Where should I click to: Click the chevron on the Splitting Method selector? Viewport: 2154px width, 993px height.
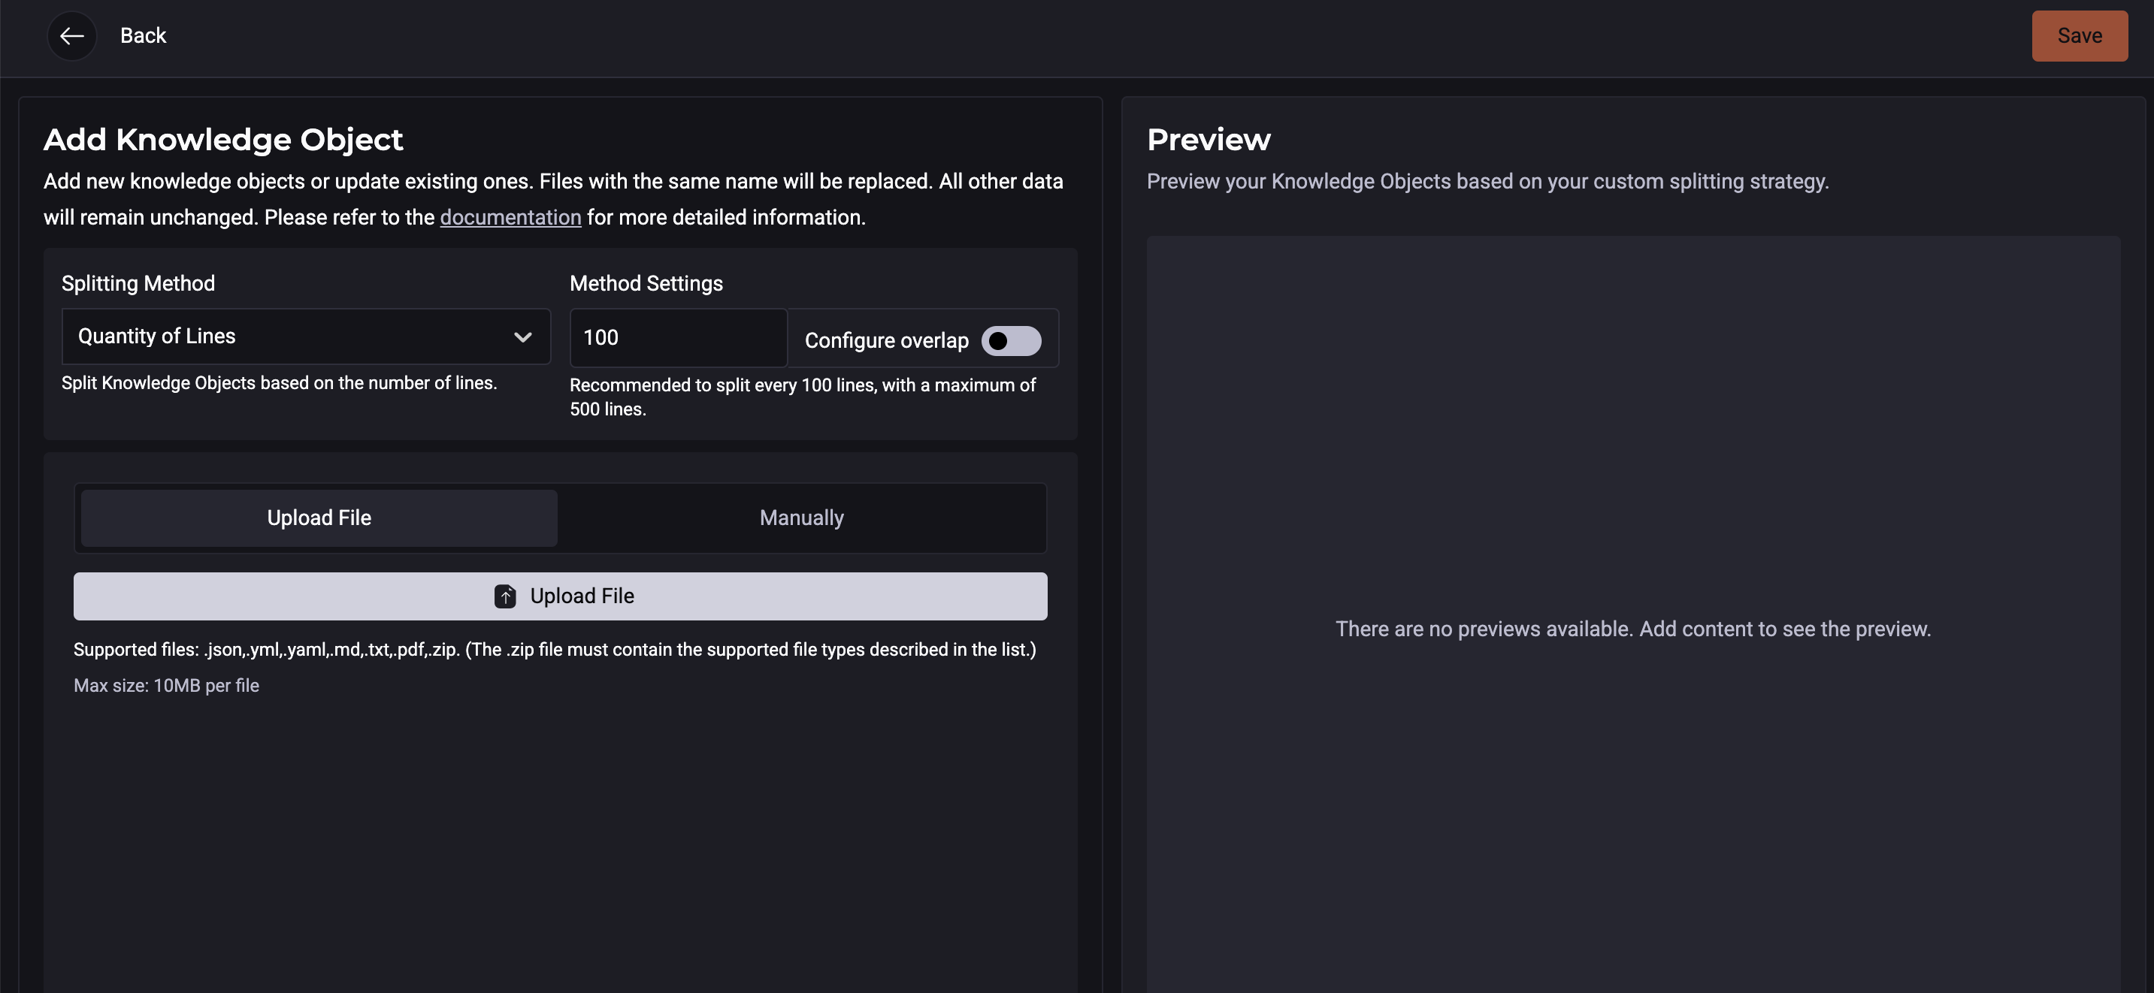tap(522, 337)
